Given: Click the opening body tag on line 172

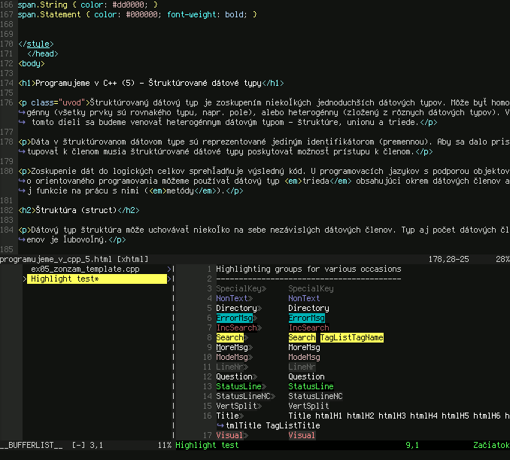Looking at the screenshot, I should [x=32, y=63].
